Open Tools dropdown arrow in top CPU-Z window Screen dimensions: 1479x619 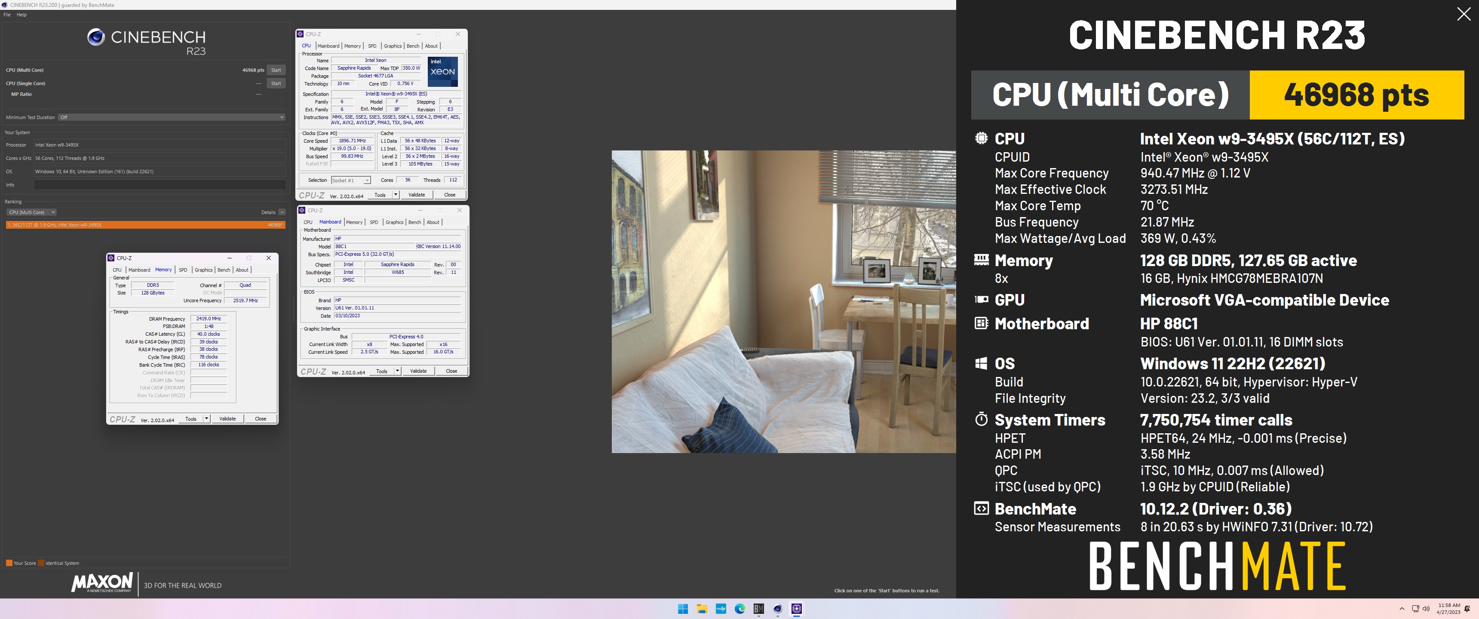pyautogui.click(x=396, y=195)
